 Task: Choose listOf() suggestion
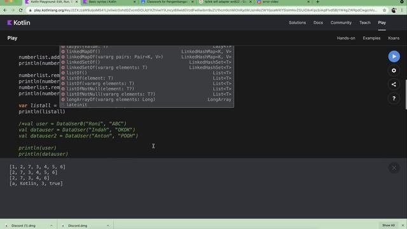click(x=147, y=73)
